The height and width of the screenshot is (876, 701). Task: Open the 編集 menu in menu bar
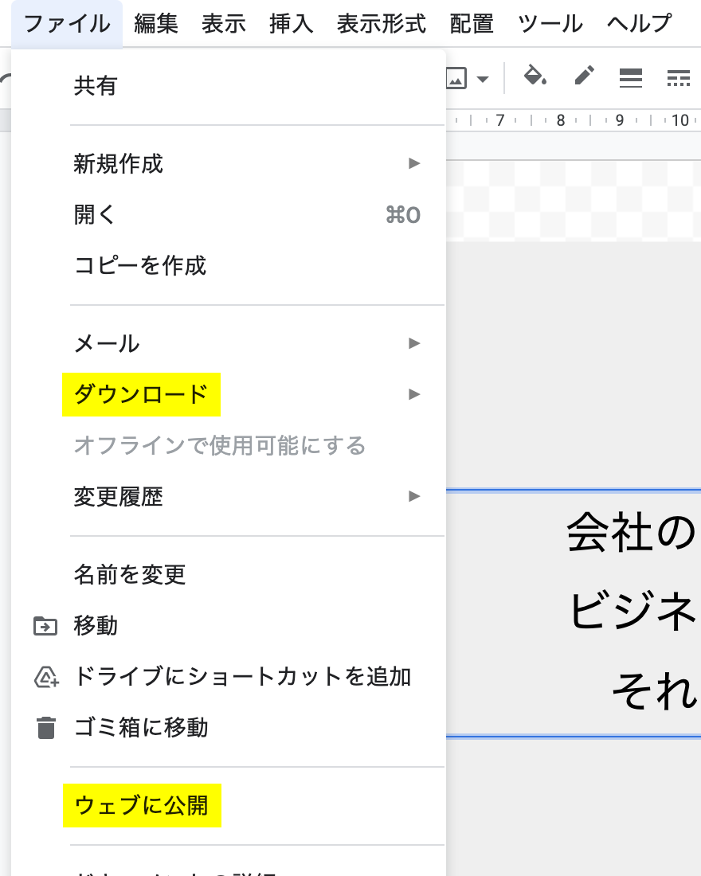[156, 24]
